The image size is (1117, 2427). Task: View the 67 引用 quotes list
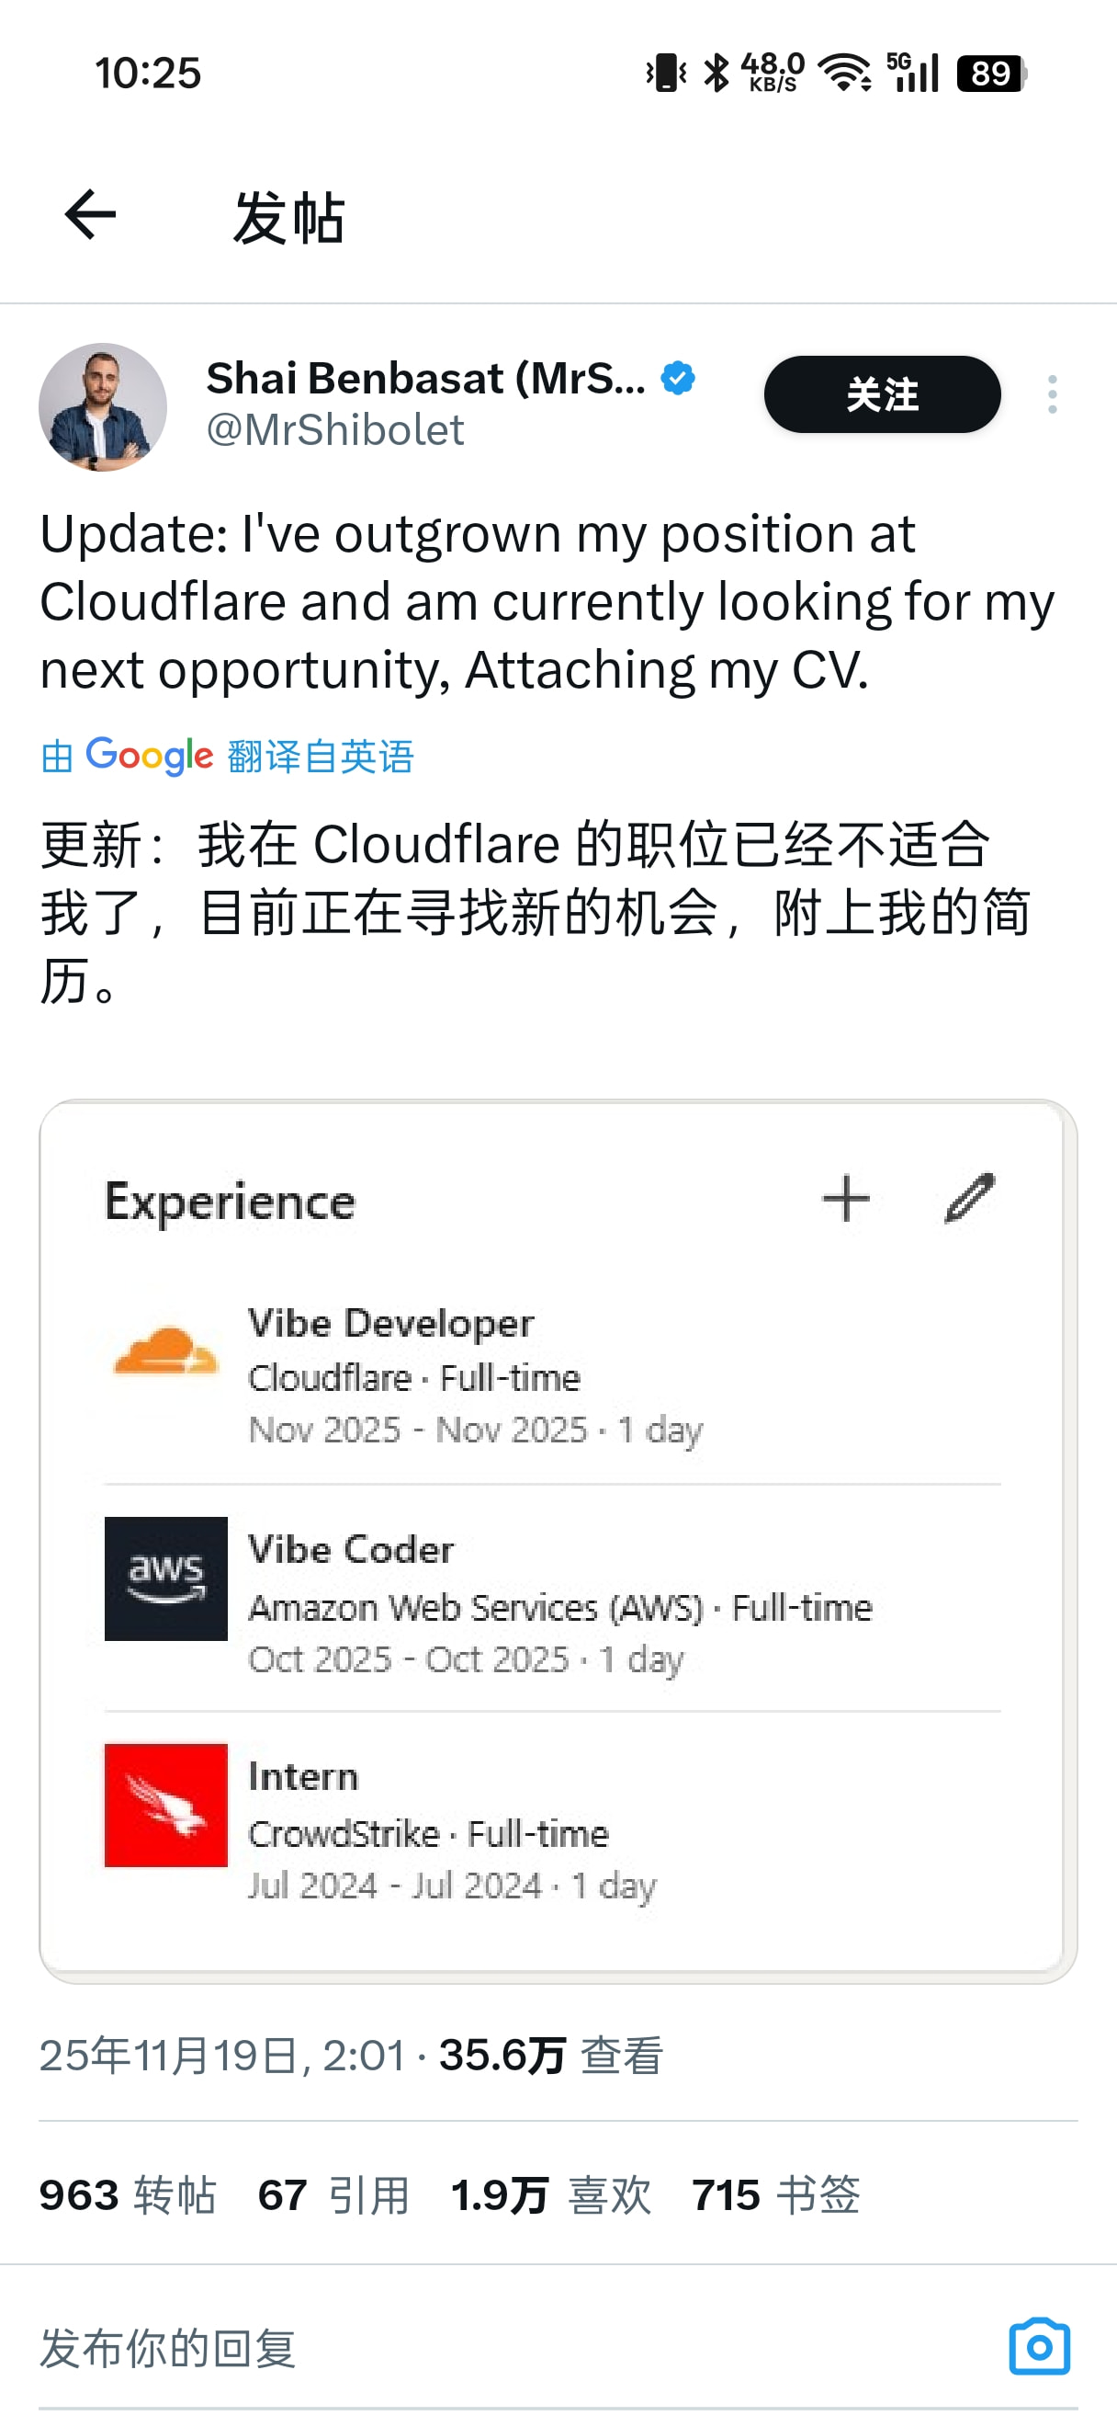pyautogui.click(x=334, y=2194)
